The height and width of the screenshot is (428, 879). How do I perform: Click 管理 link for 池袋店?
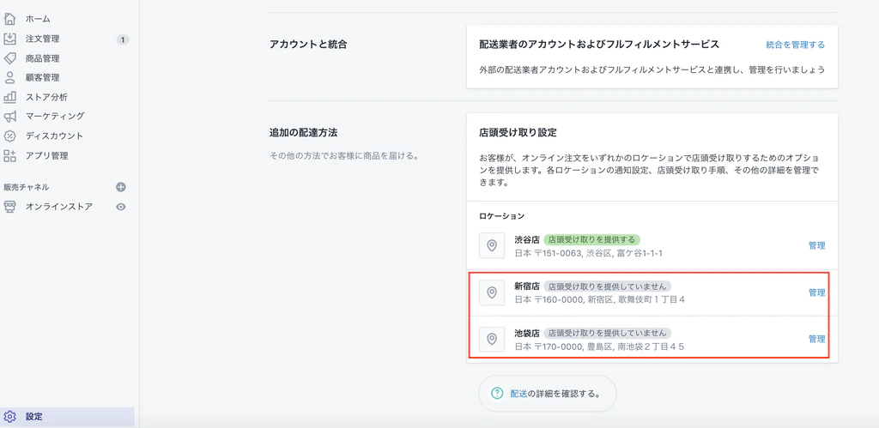[x=817, y=339]
